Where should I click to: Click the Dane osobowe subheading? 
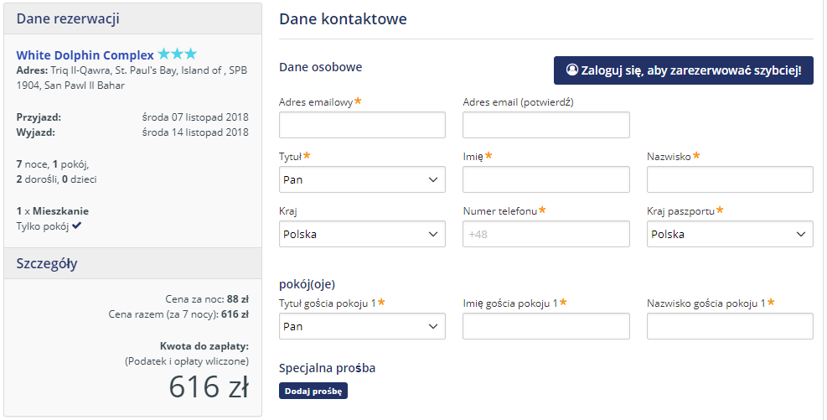321,67
